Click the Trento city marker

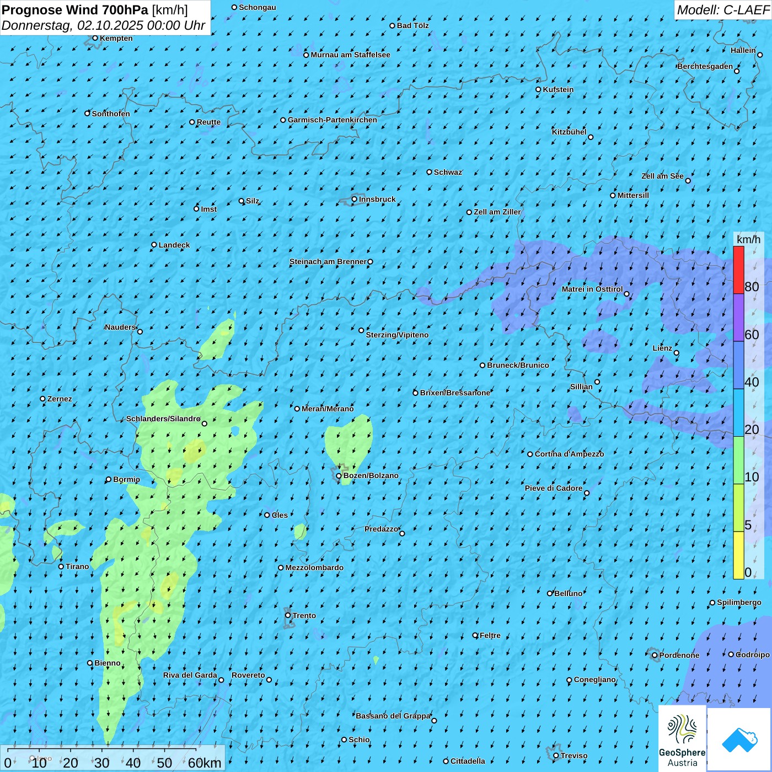(x=288, y=615)
